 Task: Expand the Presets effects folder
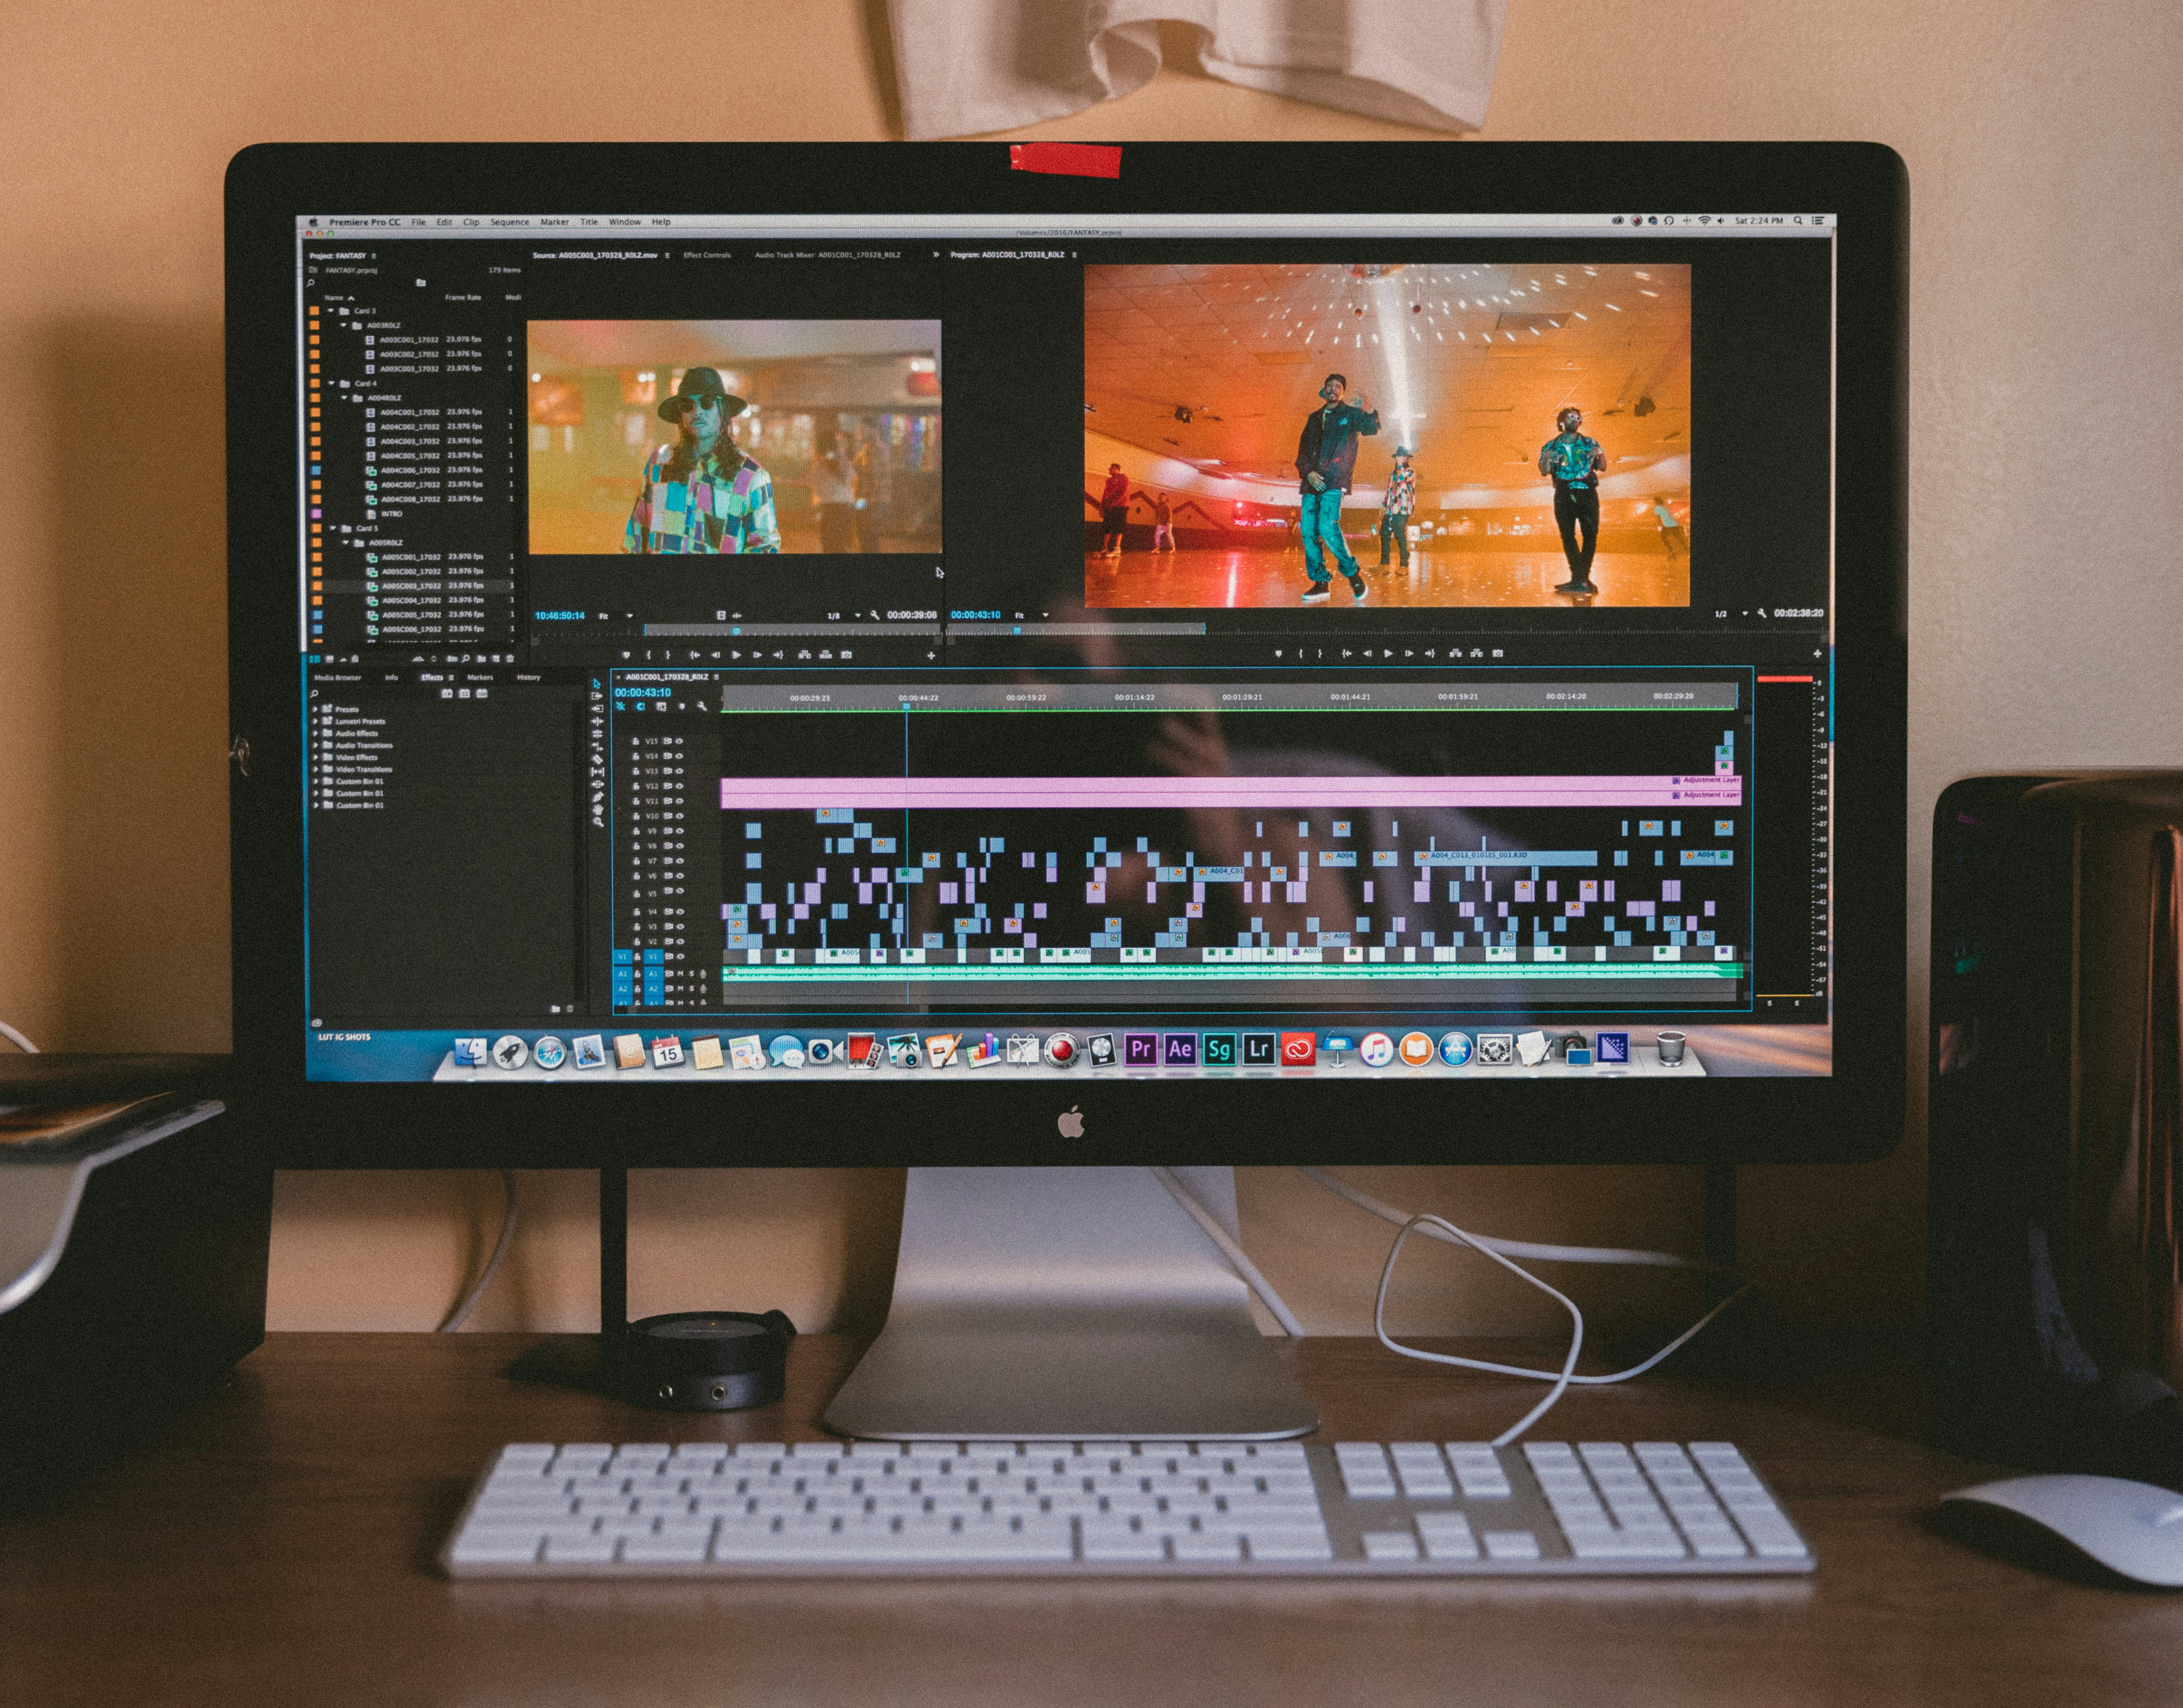315,709
